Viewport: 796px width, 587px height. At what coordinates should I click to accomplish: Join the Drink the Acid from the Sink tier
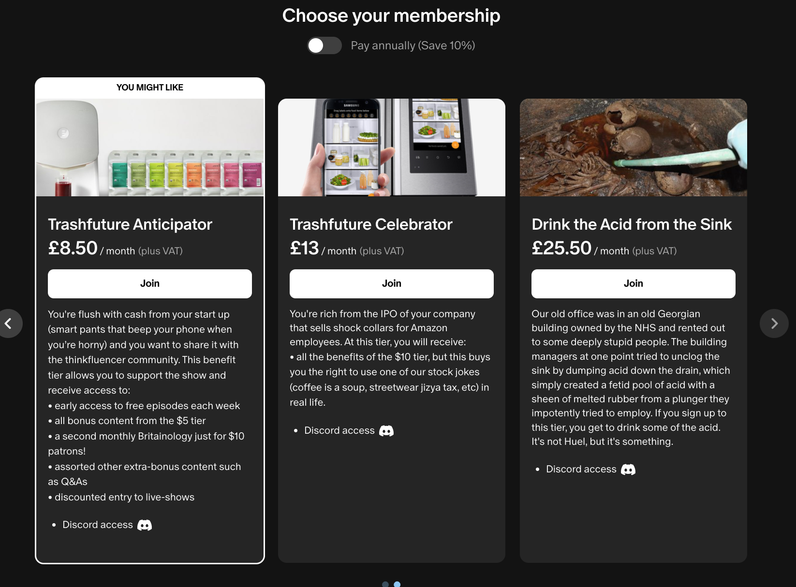click(634, 284)
